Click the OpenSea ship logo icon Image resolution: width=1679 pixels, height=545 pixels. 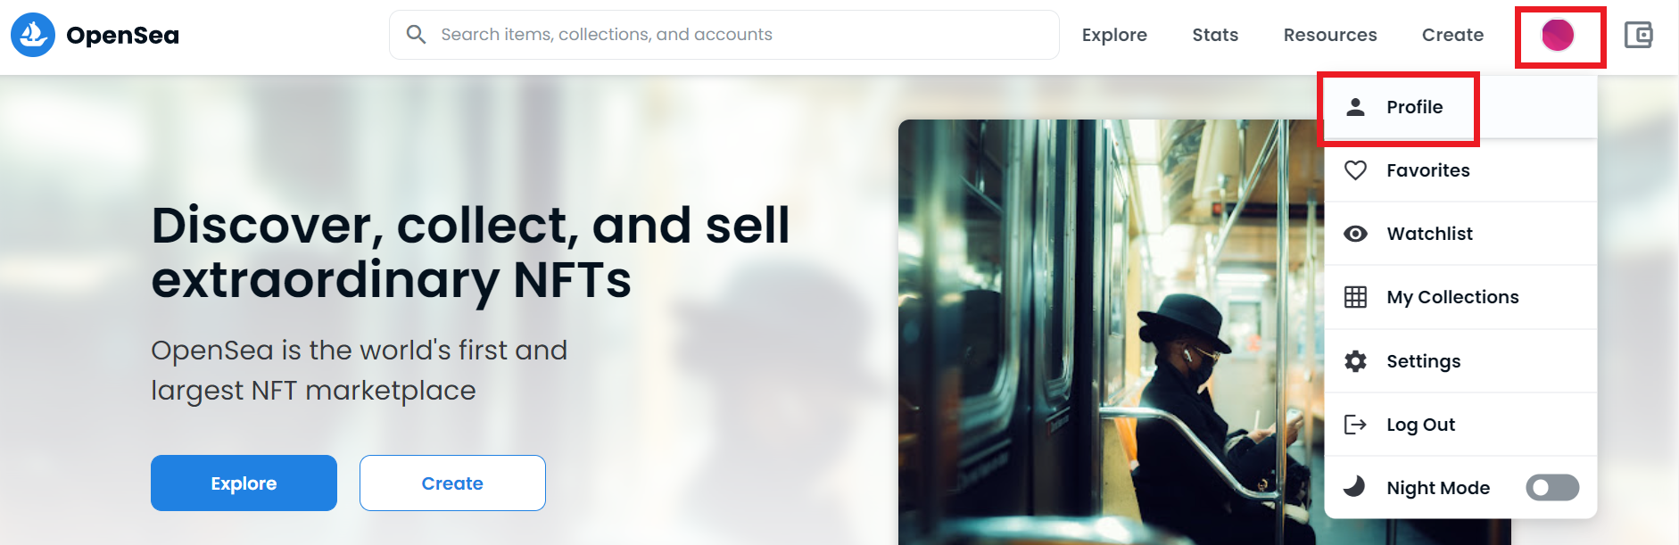pos(33,35)
